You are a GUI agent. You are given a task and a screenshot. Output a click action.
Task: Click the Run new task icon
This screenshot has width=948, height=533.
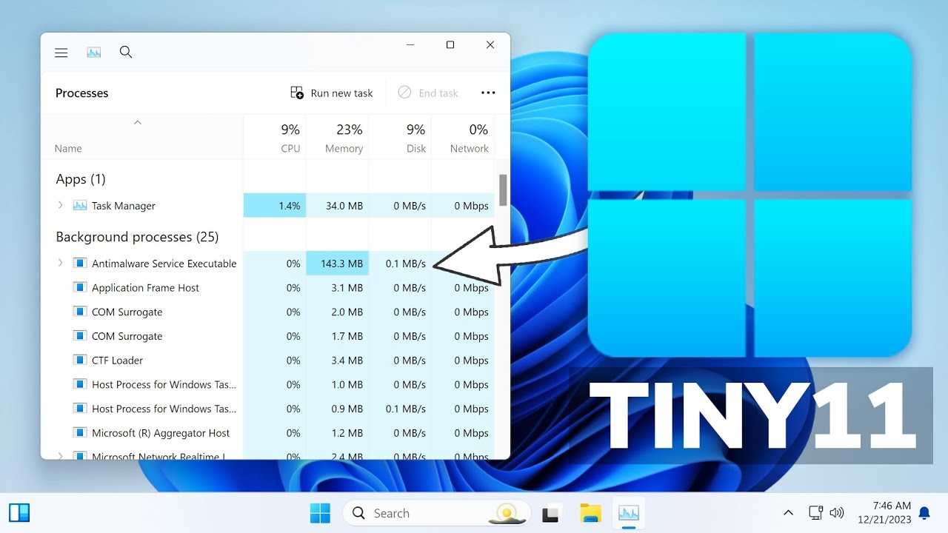click(297, 93)
